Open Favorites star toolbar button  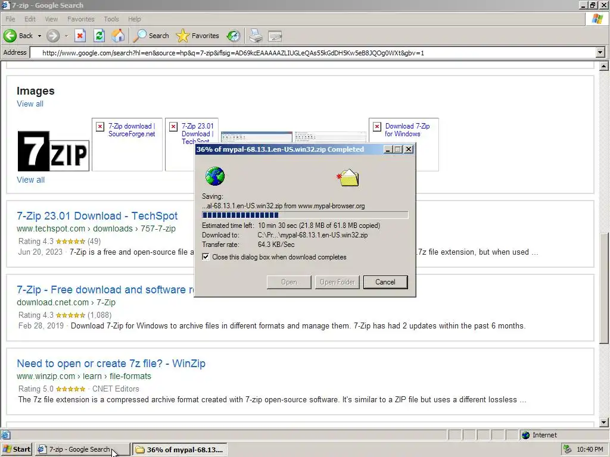197,36
